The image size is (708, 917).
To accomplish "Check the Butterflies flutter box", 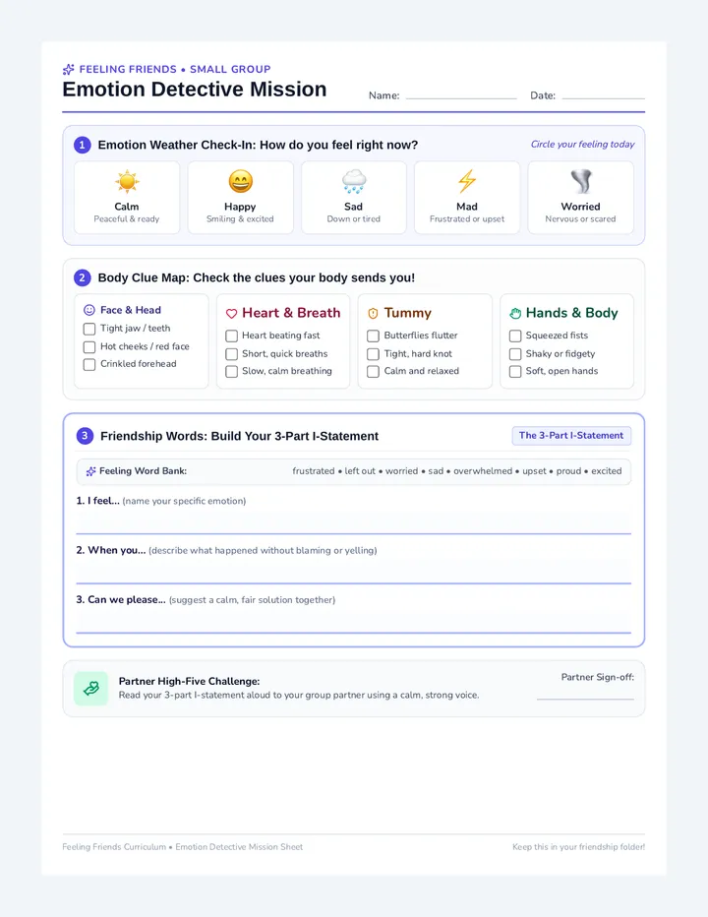I will pos(373,336).
